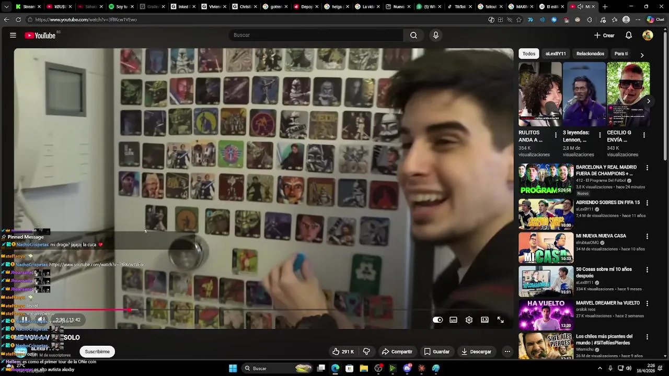
Task: Click the Buscar search input on YouTube
Action: 316,35
